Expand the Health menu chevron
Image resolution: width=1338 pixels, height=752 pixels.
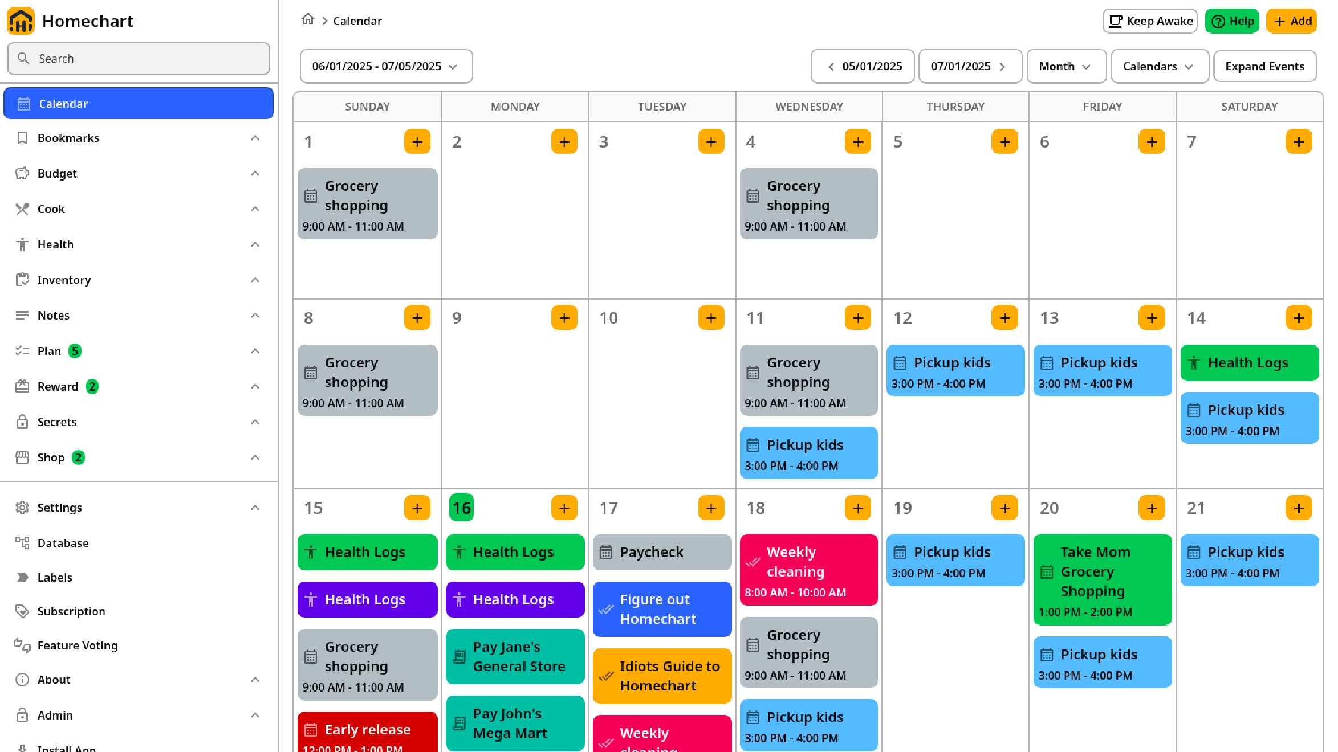(x=255, y=244)
